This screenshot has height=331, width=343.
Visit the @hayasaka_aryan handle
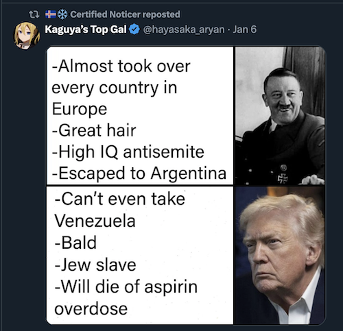pos(184,29)
